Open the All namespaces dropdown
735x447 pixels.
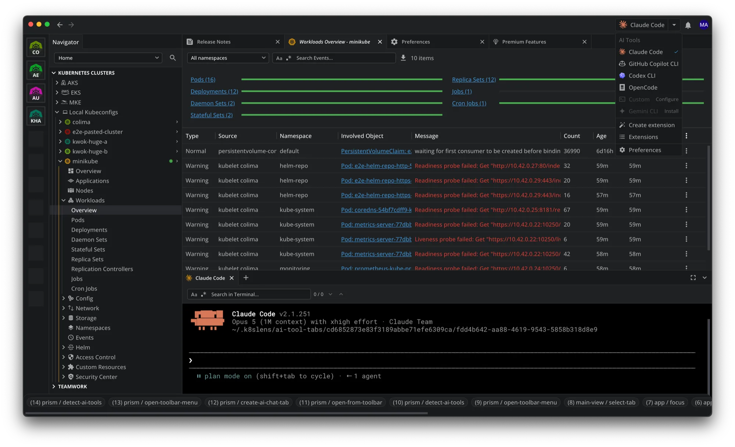(228, 58)
